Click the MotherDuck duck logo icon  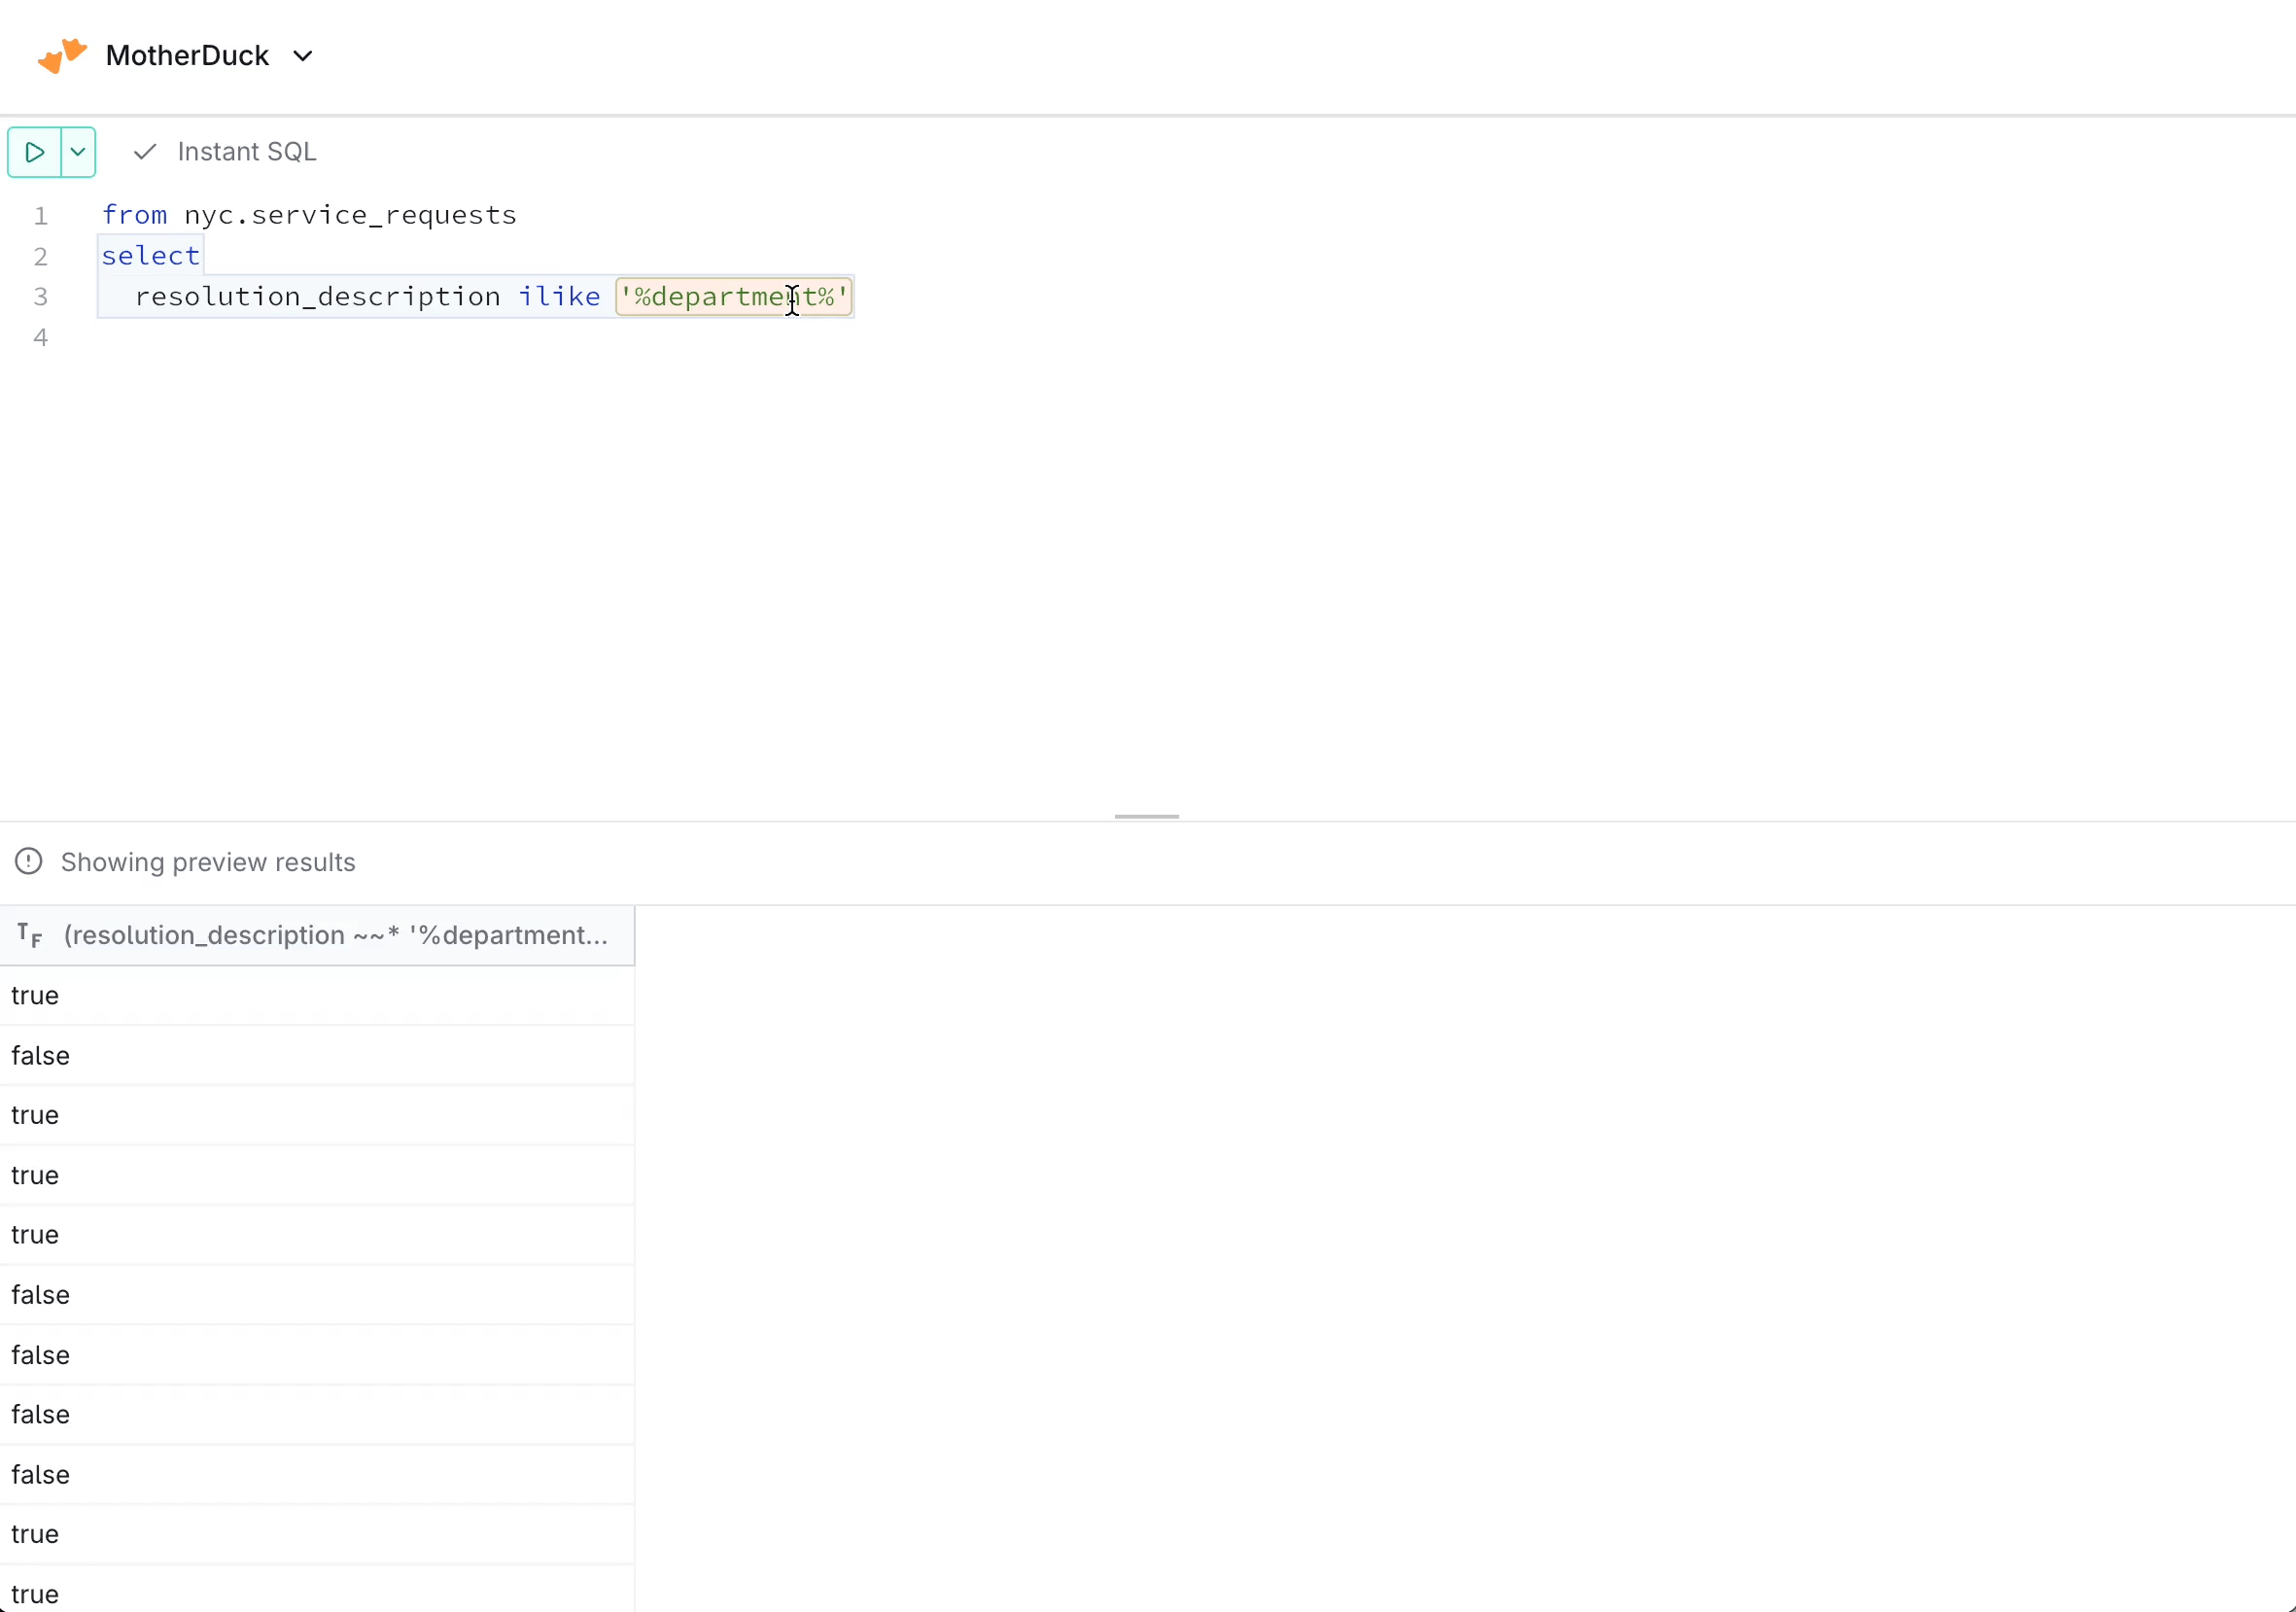[61, 56]
